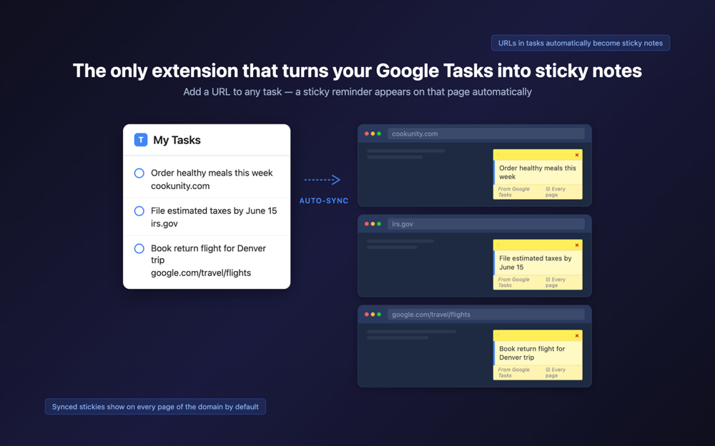Click the red dot on cookunity.com window
Viewport: 715px width, 446px height.
367,134
